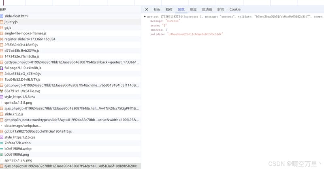Select the b0c61989d.webp request
Screen dimensions: 324x169
point(70,149)
